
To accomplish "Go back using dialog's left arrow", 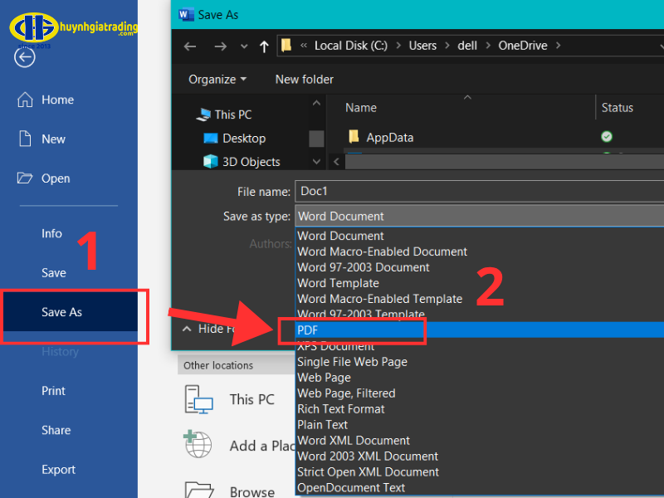I will click(190, 46).
